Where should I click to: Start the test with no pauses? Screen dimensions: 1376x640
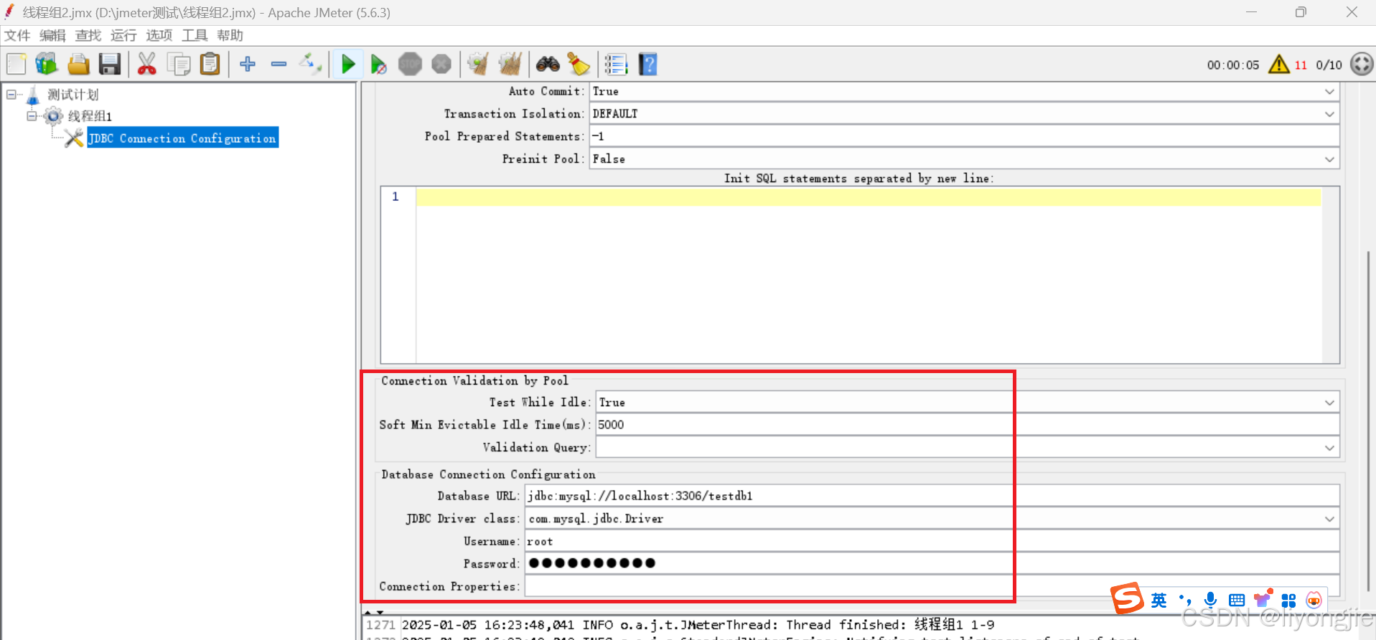point(379,65)
